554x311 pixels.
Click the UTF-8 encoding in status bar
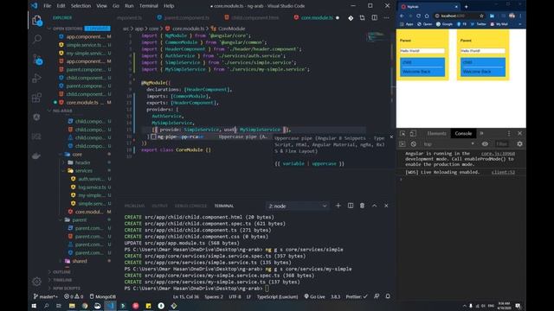[x=235, y=296]
